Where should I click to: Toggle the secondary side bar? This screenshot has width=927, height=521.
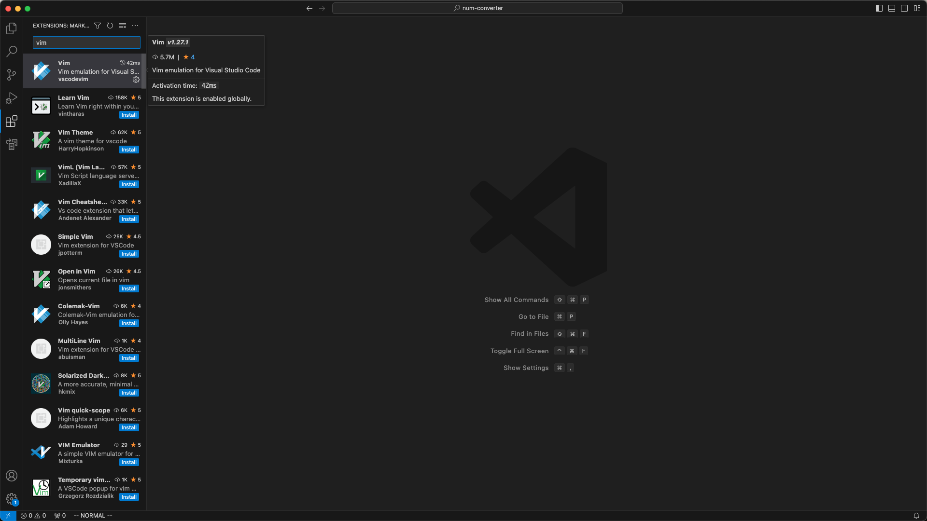[x=904, y=8]
